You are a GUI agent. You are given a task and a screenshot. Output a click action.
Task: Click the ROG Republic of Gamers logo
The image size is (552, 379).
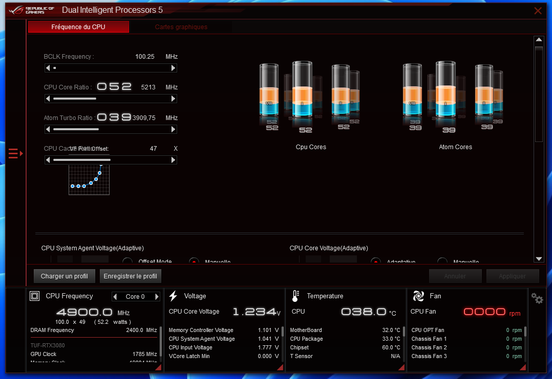point(32,10)
